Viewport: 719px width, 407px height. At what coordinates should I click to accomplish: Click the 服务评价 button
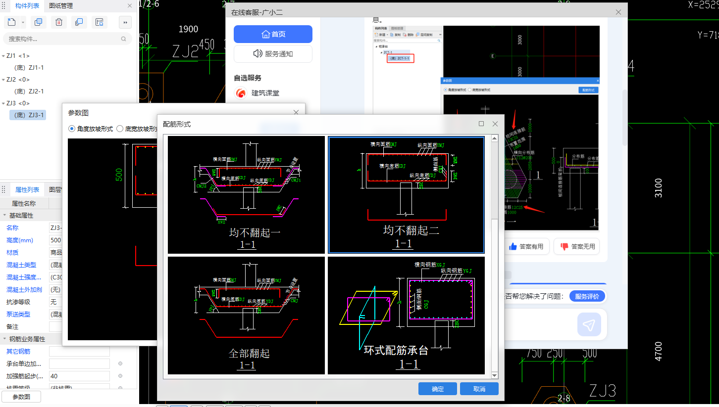click(587, 296)
